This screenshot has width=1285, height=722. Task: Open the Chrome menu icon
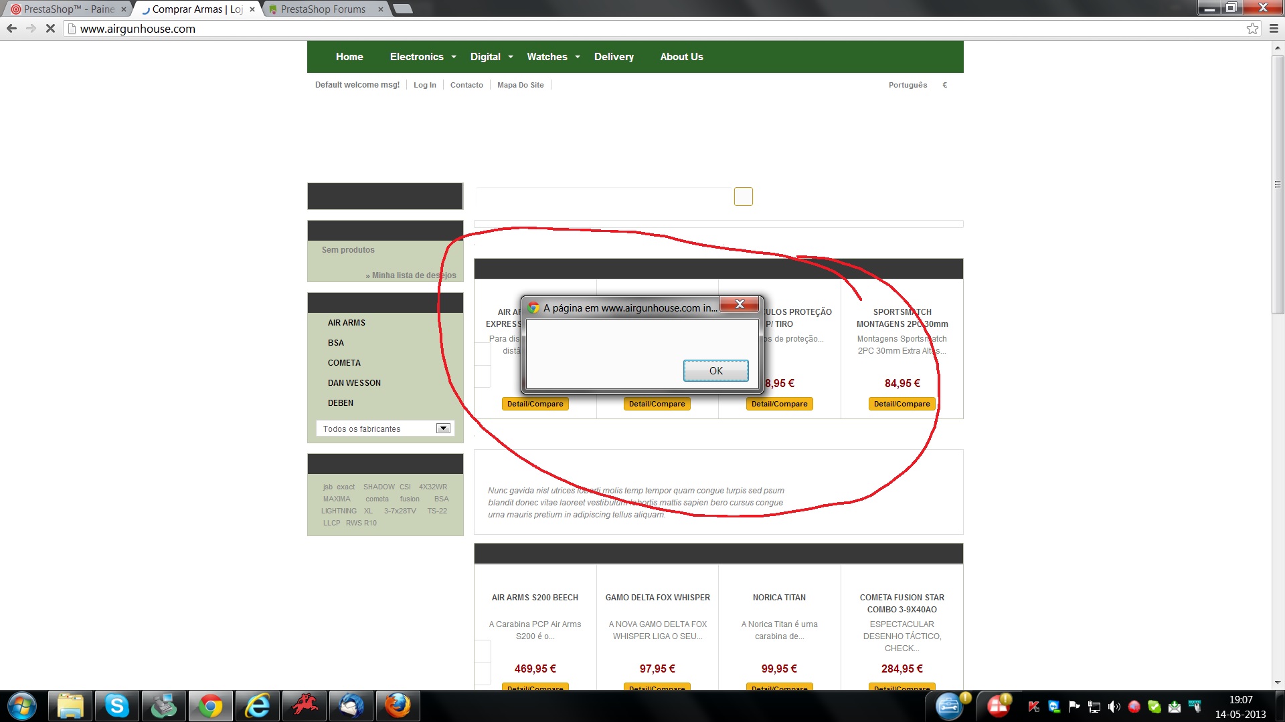pyautogui.click(x=1274, y=29)
